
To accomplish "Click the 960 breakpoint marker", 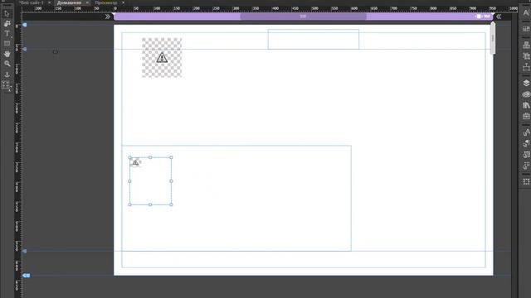I will click(x=483, y=17).
